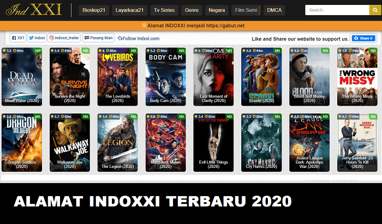The height and width of the screenshot is (224, 382).
Task: Click the Alamat INDOXXI gabut.net announcement link
Action: point(193,26)
